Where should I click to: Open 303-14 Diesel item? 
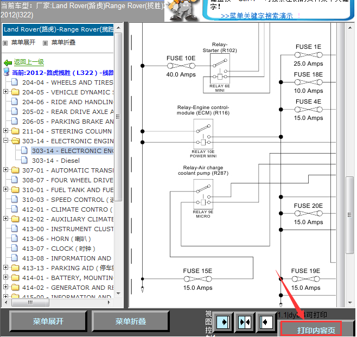click(56, 161)
